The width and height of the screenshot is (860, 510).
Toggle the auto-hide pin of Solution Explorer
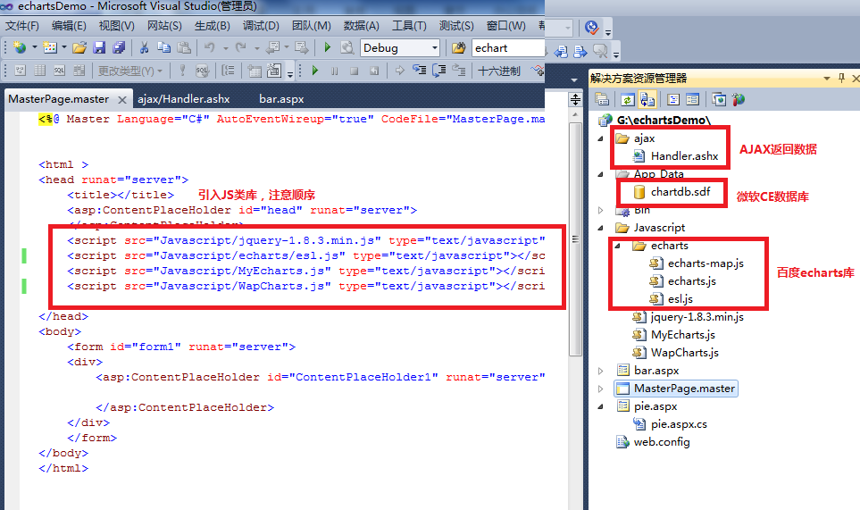(842, 79)
